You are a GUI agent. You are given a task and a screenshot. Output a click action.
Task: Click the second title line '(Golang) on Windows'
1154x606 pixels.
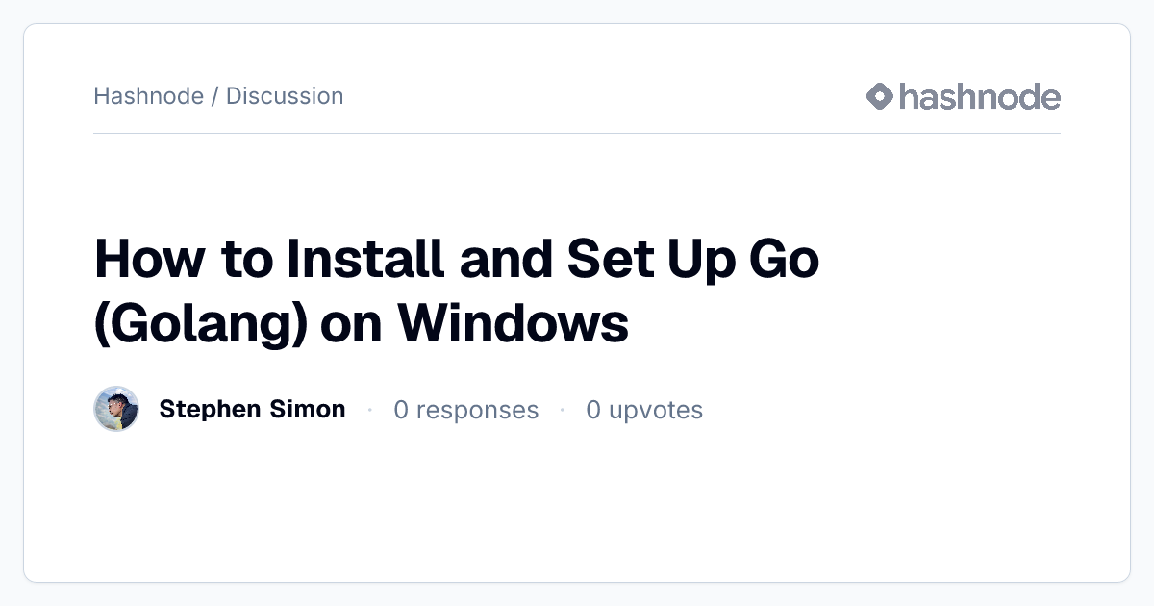coord(362,323)
